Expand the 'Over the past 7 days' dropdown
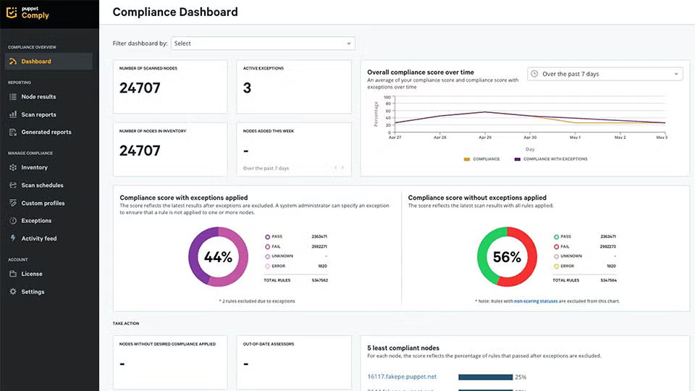 coord(605,74)
